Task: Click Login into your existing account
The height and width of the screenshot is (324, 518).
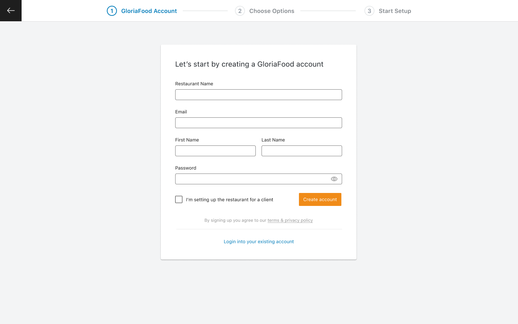Action: (x=259, y=242)
